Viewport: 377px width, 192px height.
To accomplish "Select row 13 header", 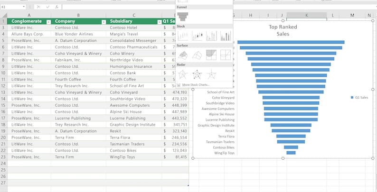I will pos(3,92).
